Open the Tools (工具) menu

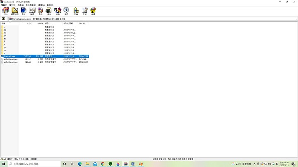[x=21, y=5]
